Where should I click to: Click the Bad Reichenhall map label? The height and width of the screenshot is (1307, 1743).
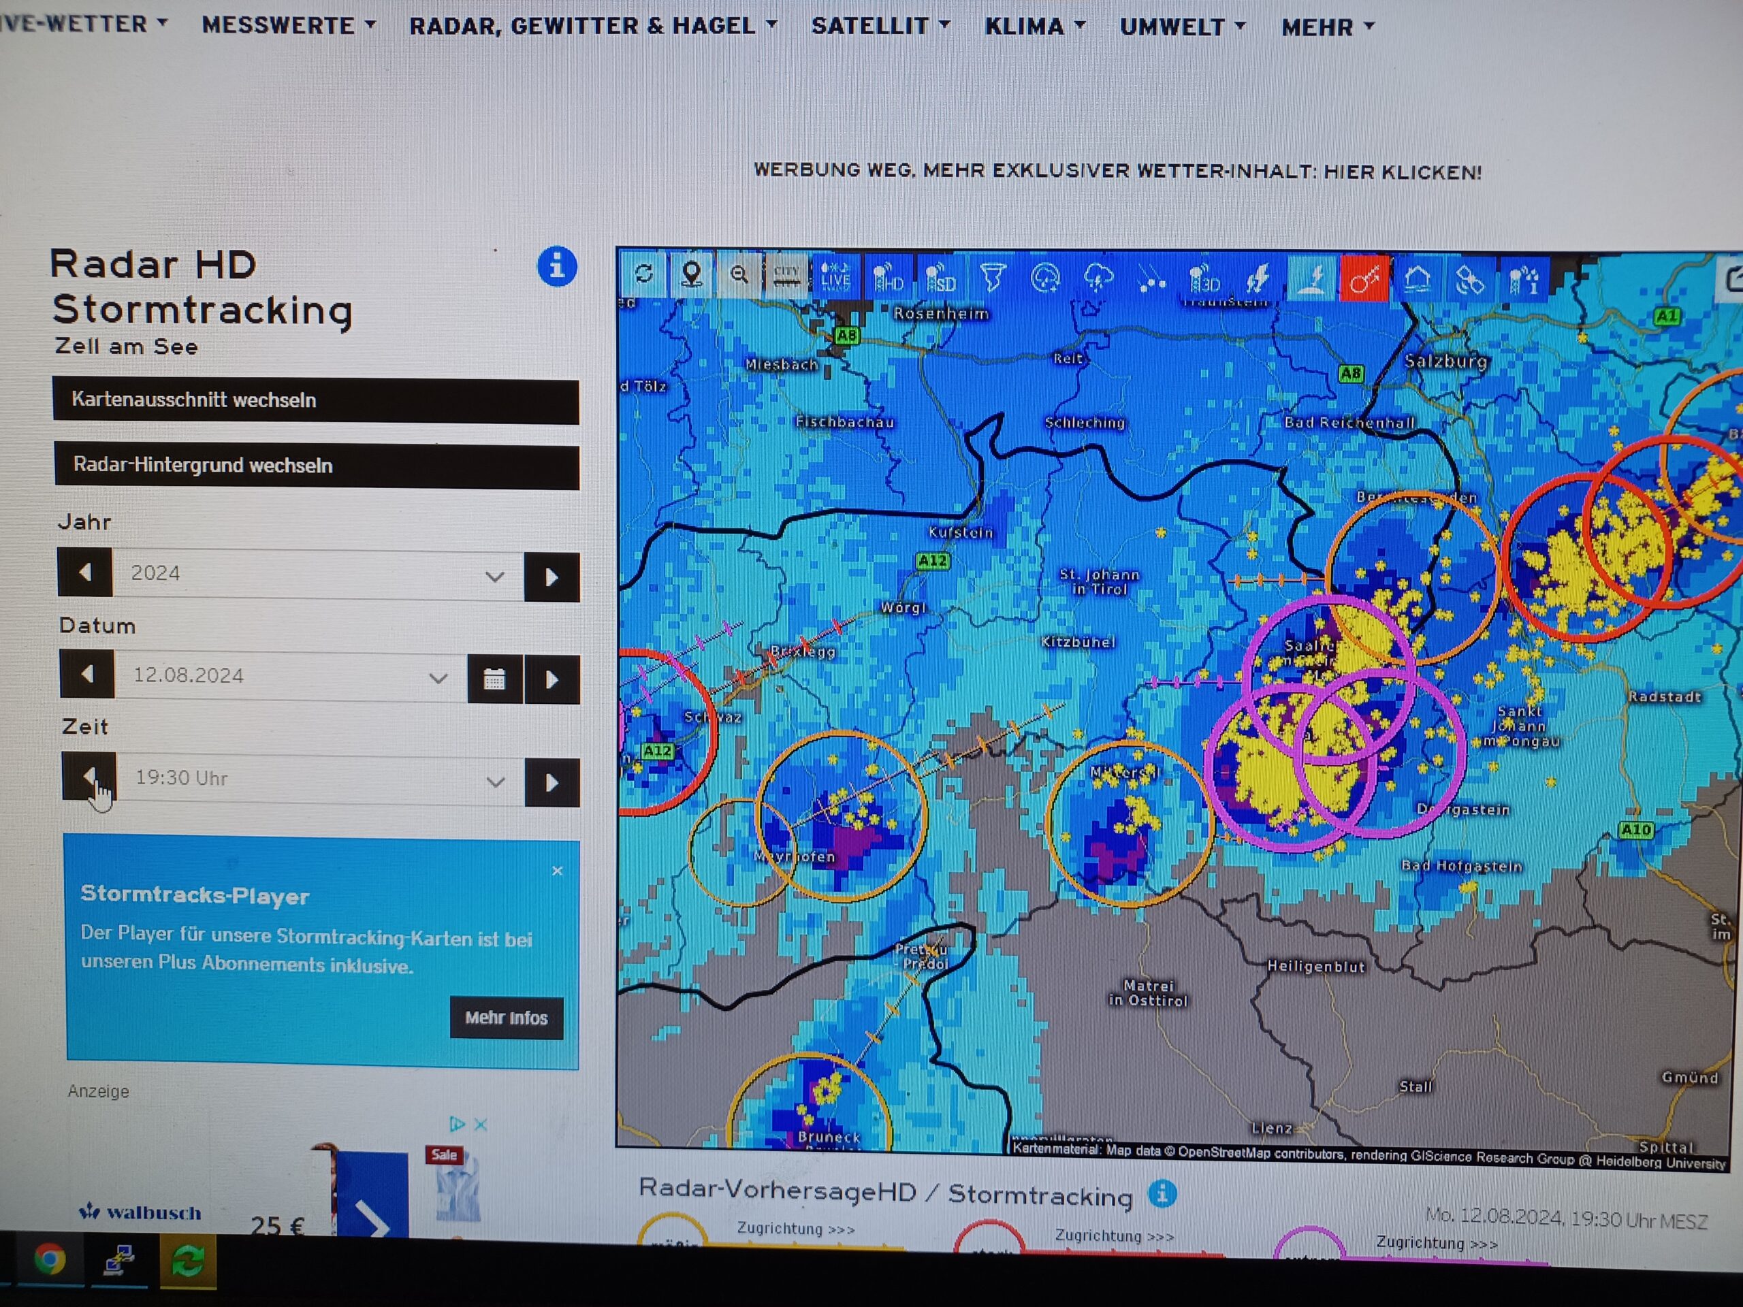pos(1349,422)
